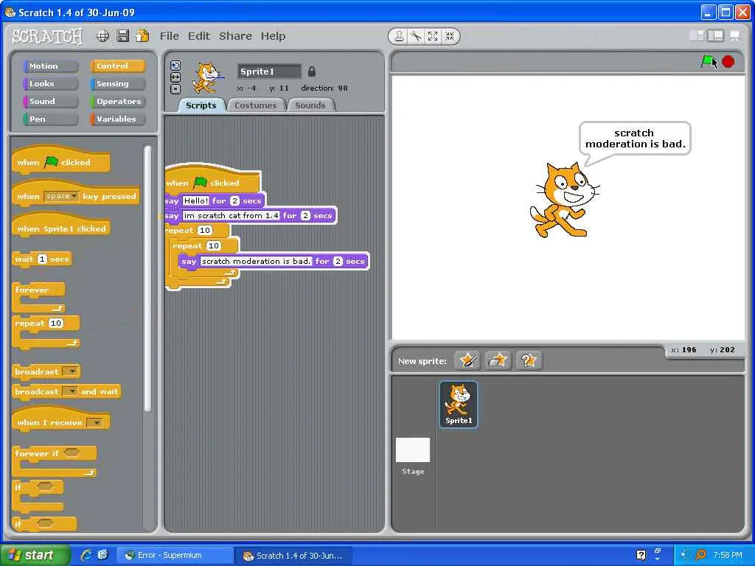Select the shrink sprite tool
This screenshot has height=566, width=755.
pos(449,36)
